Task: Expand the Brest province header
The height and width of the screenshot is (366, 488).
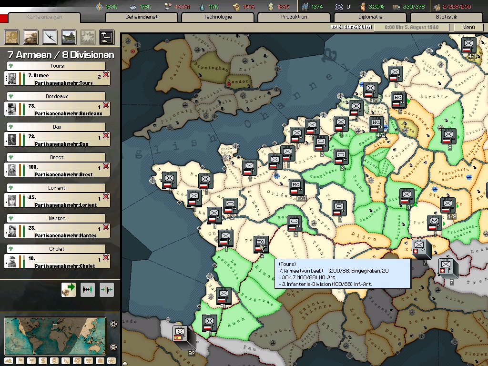Action: pyautogui.click(x=57, y=157)
